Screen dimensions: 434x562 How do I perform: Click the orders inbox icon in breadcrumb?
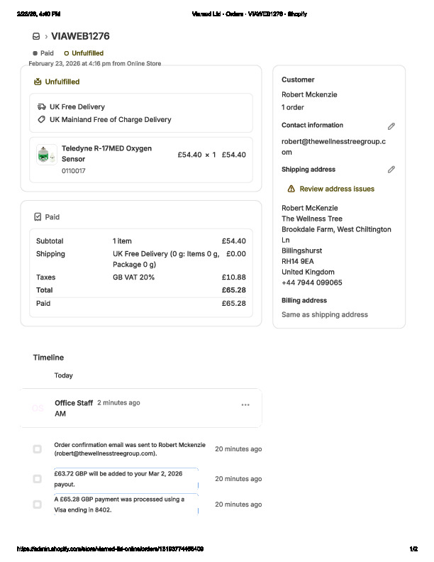(x=36, y=36)
